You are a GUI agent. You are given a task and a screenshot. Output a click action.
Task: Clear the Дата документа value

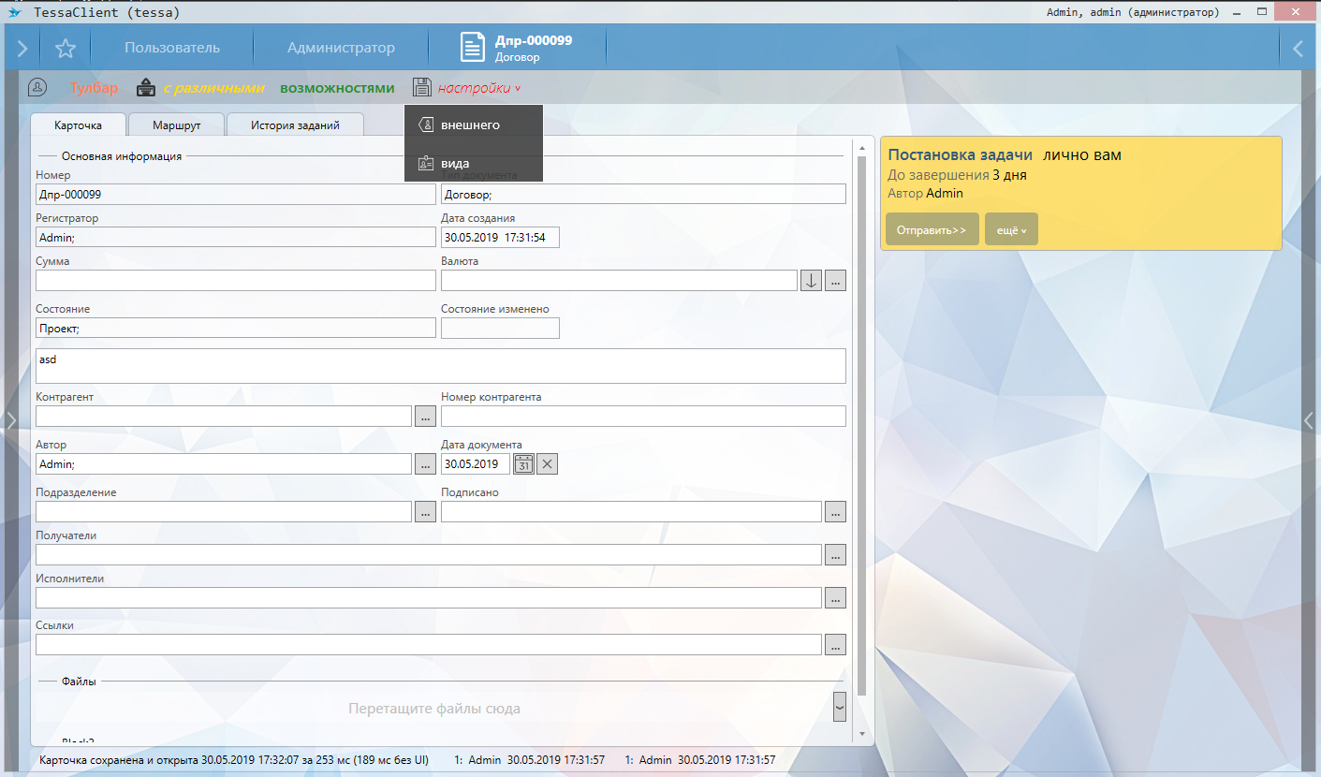pos(547,463)
